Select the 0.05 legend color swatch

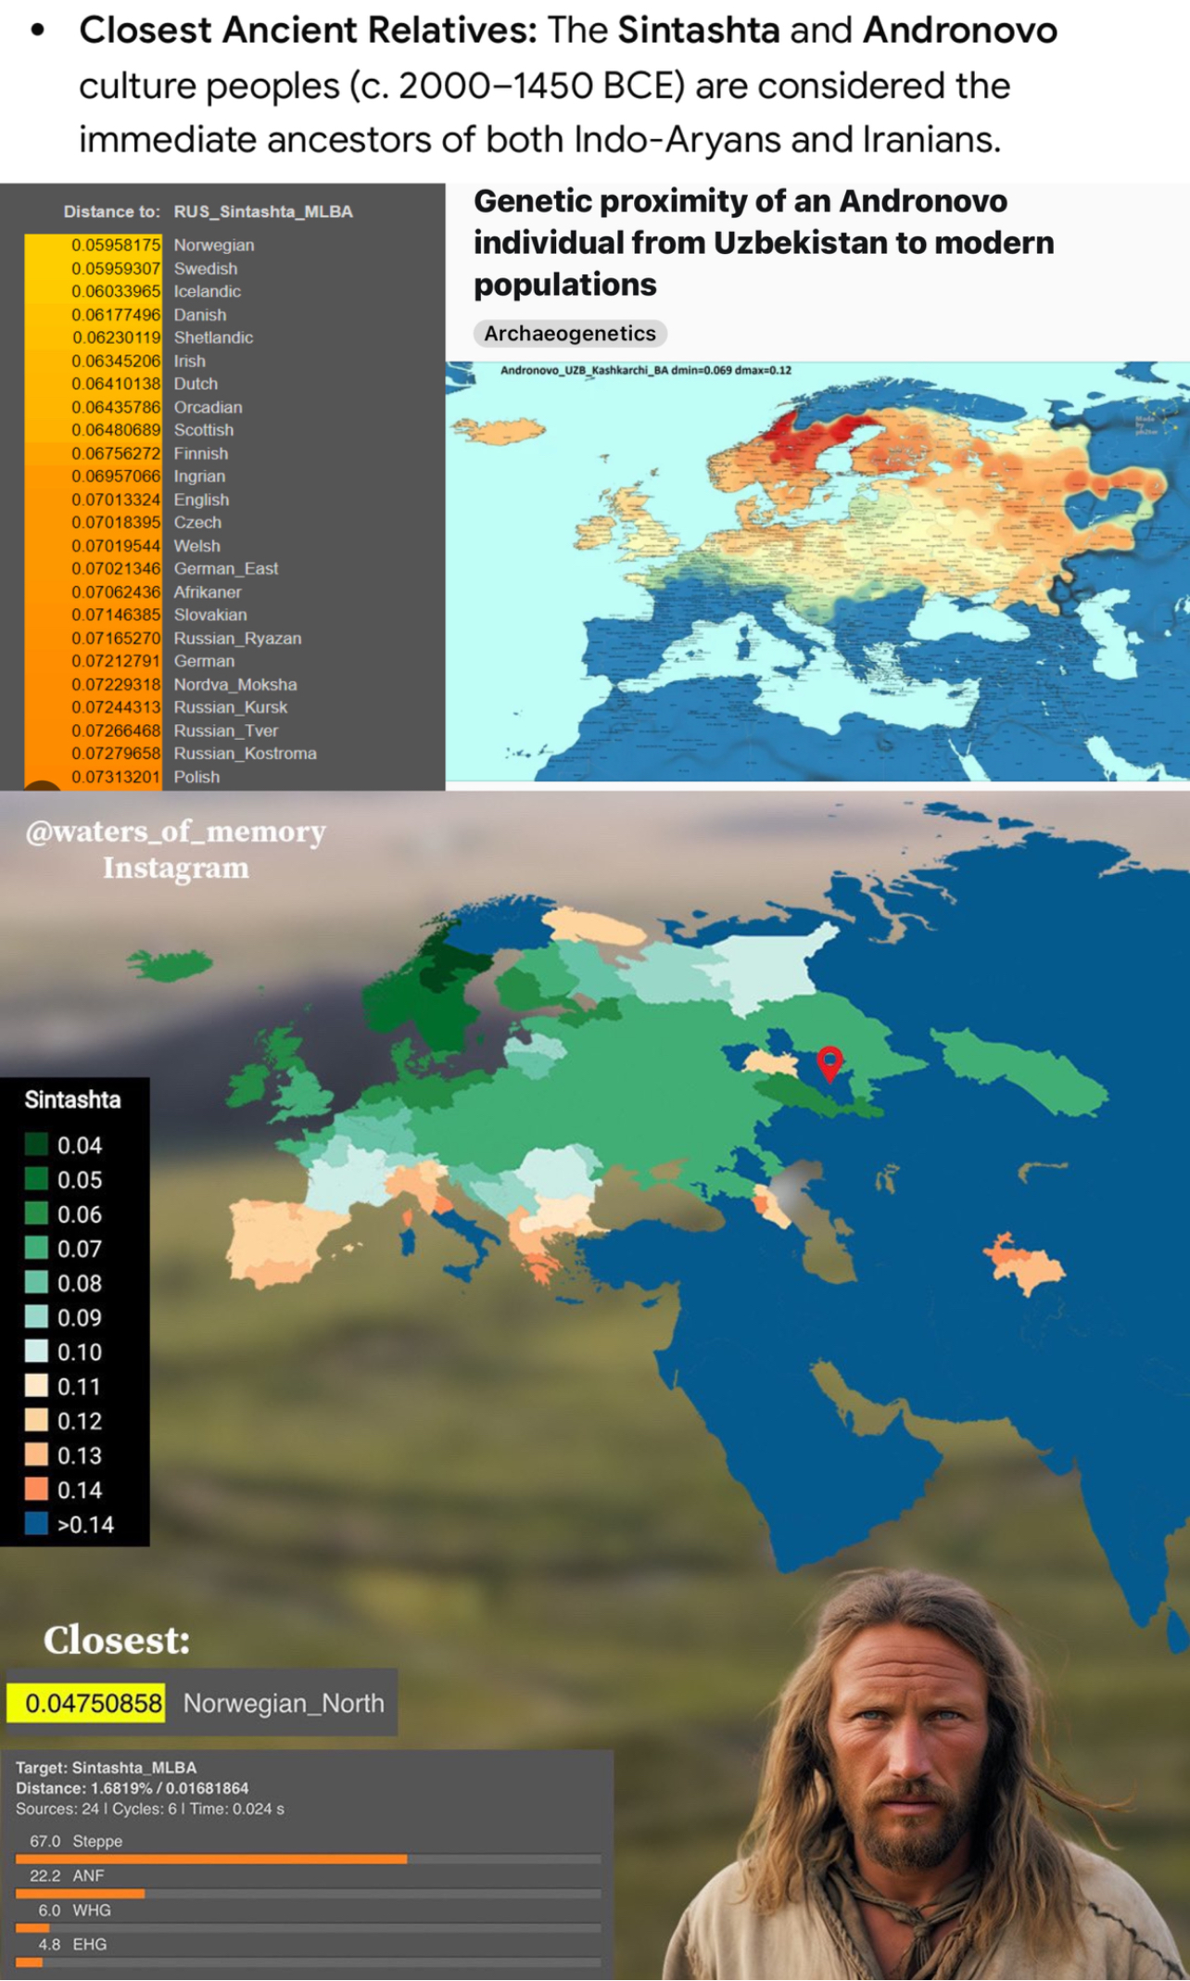tap(36, 1179)
